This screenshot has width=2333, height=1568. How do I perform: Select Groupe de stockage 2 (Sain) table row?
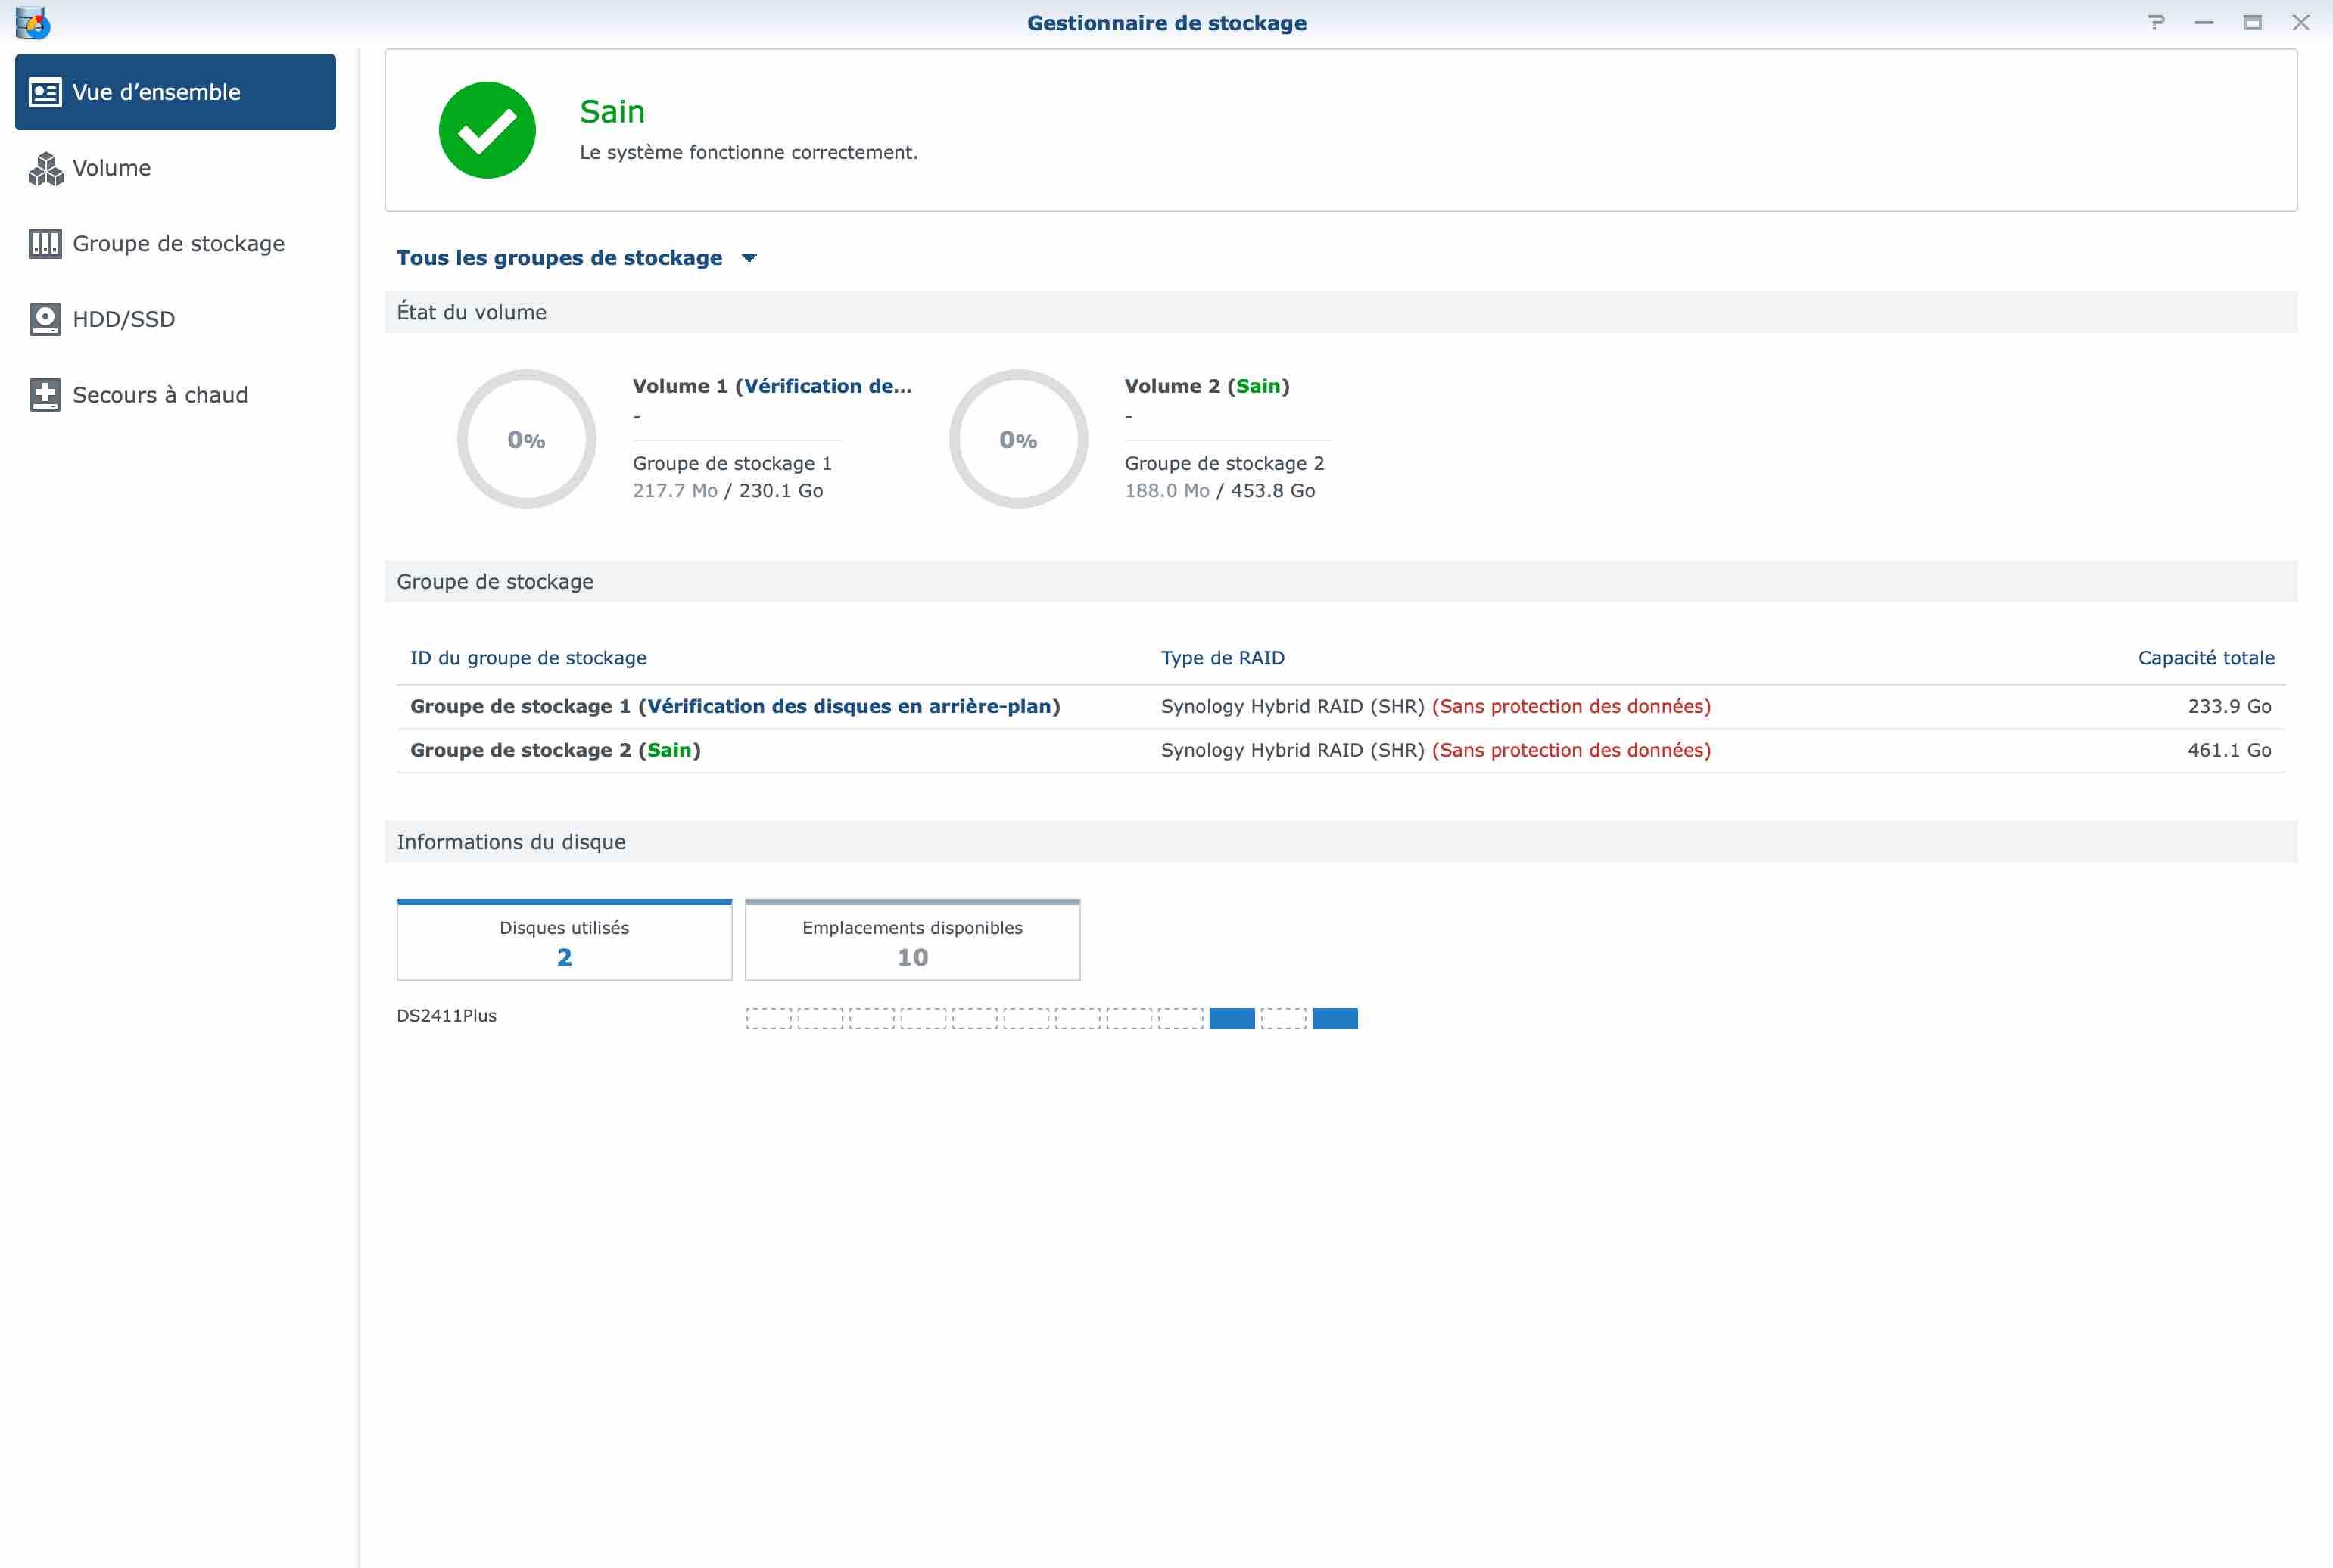pyautogui.click(x=1340, y=750)
